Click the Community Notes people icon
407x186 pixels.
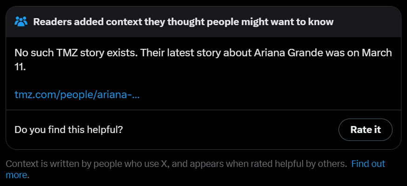coord(21,21)
